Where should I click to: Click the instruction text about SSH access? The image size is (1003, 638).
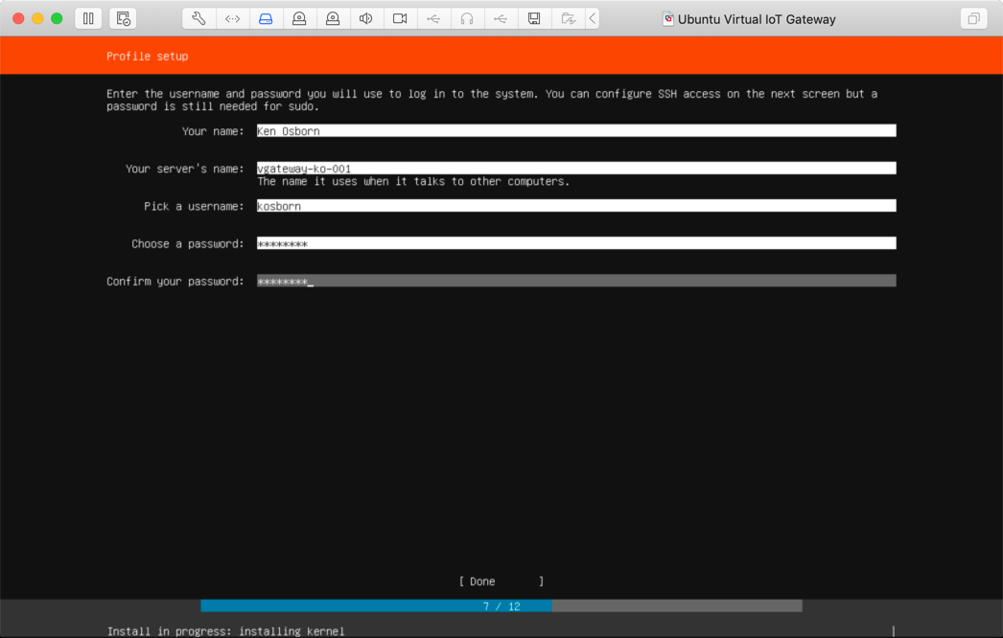coord(492,100)
